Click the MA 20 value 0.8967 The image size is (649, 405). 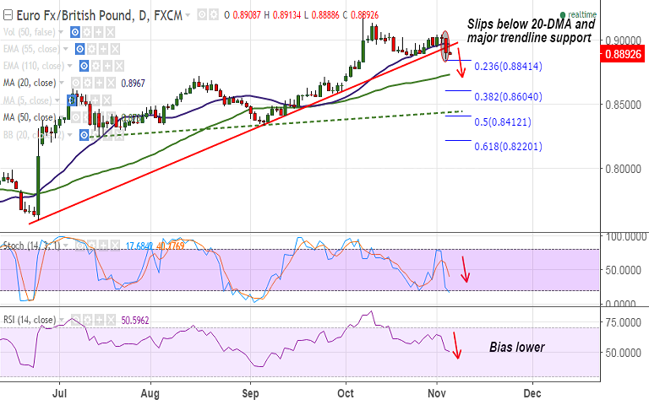coord(133,84)
